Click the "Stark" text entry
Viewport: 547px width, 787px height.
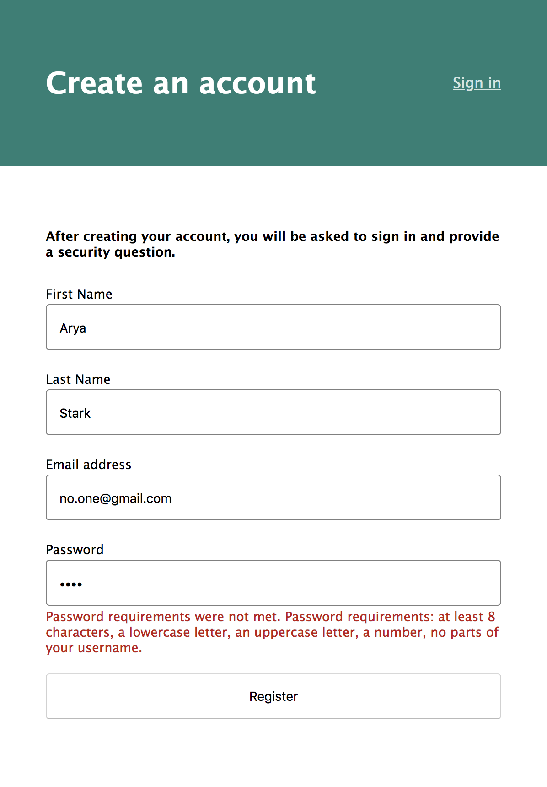pyautogui.click(x=75, y=413)
